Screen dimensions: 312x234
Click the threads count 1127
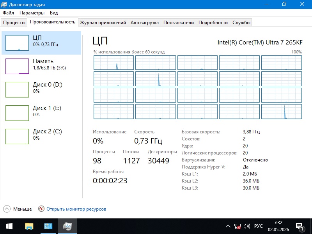[x=131, y=161]
